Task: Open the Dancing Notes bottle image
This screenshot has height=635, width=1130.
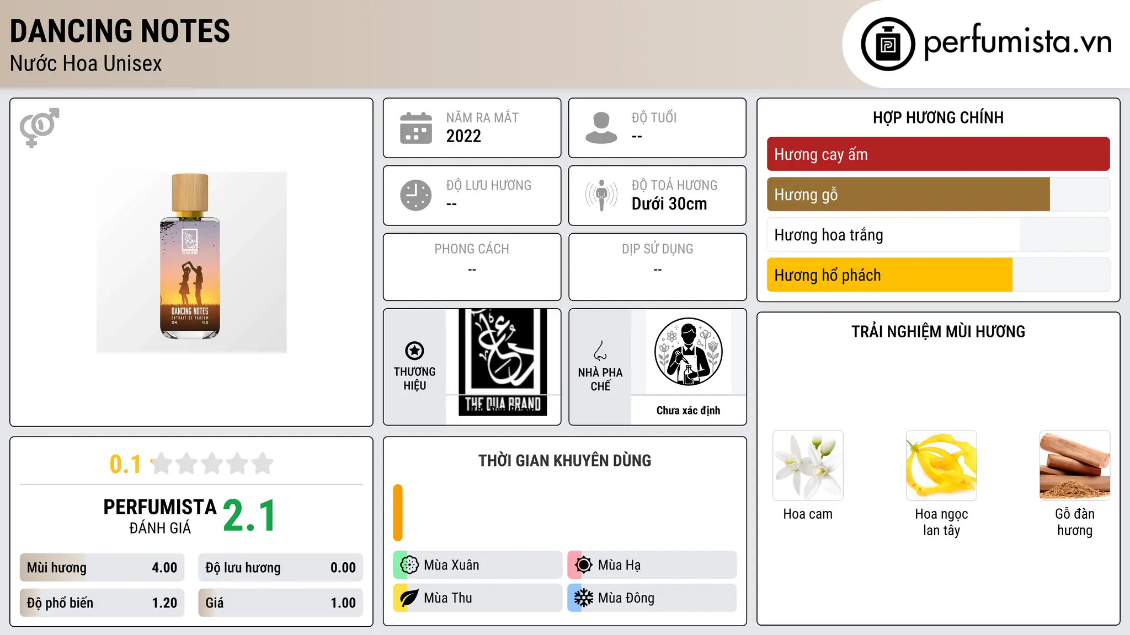Action: coord(191,262)
